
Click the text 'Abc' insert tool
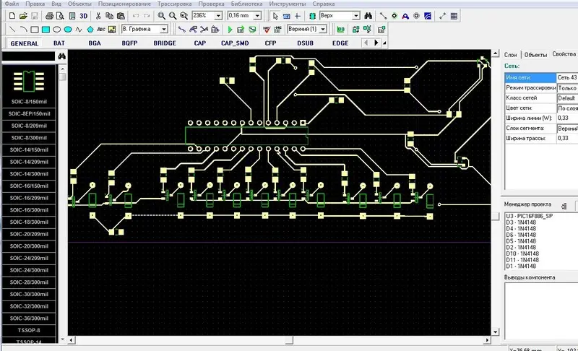[101, 30]
